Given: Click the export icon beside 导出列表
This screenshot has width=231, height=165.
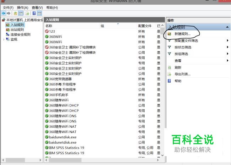Looking at the screenshot, I should pos(170,74).
